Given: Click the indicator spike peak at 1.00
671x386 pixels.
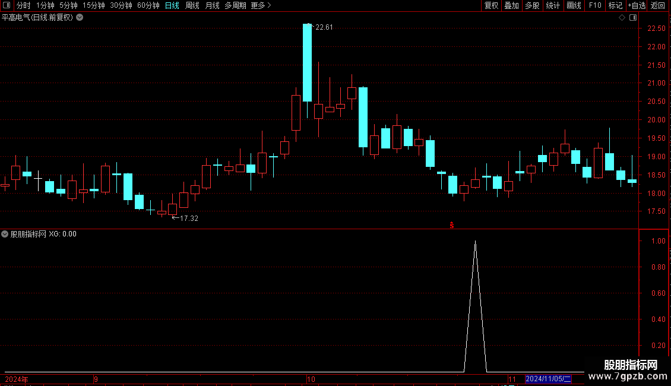Looking at the screenshot, I should tap(476, 242).
